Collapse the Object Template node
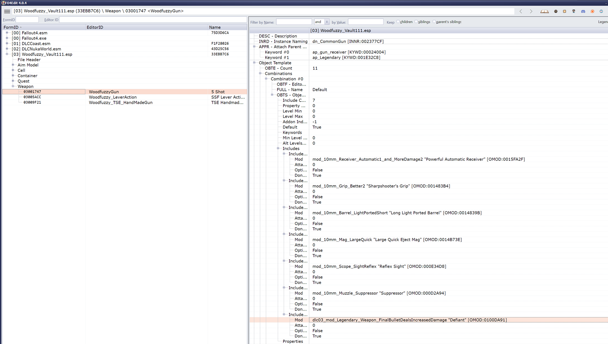This screenshot has height=344, width=608. coord(254,62)
